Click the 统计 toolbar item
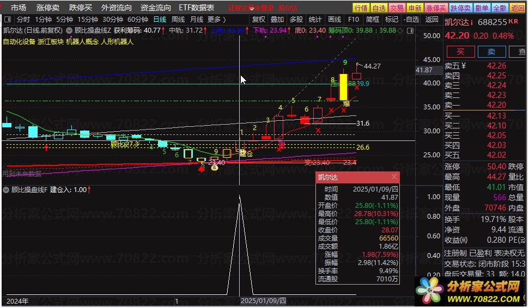529x308 pixels. pos(315,20)
